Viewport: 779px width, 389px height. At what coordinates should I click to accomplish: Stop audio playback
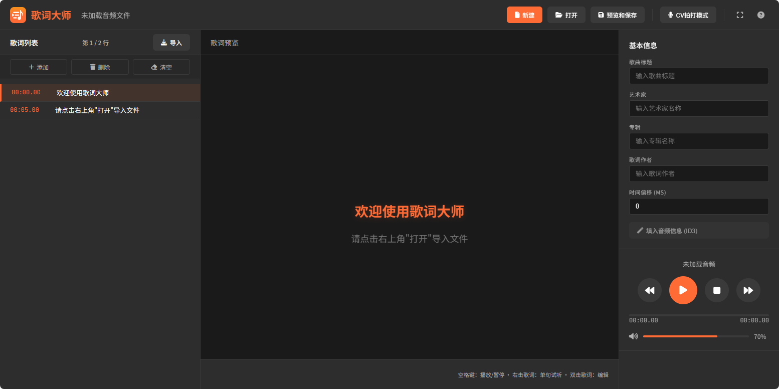point(717,290)
